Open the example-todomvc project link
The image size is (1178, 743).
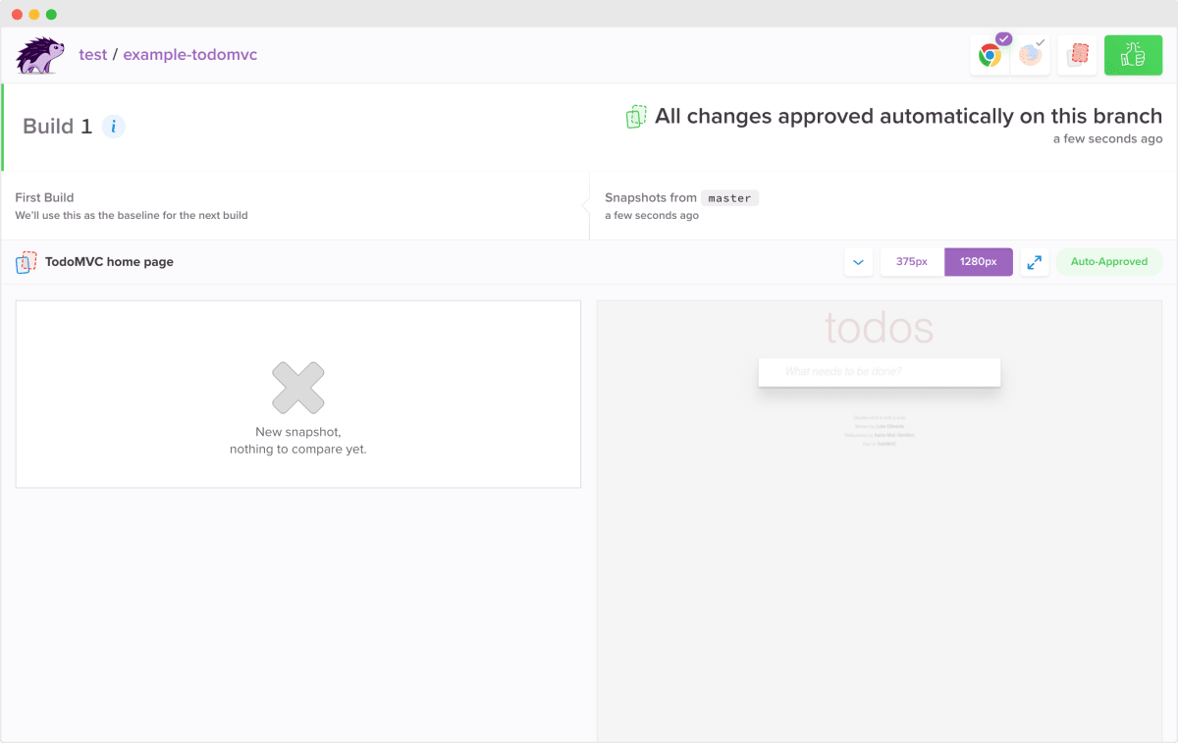coord(189,55)
